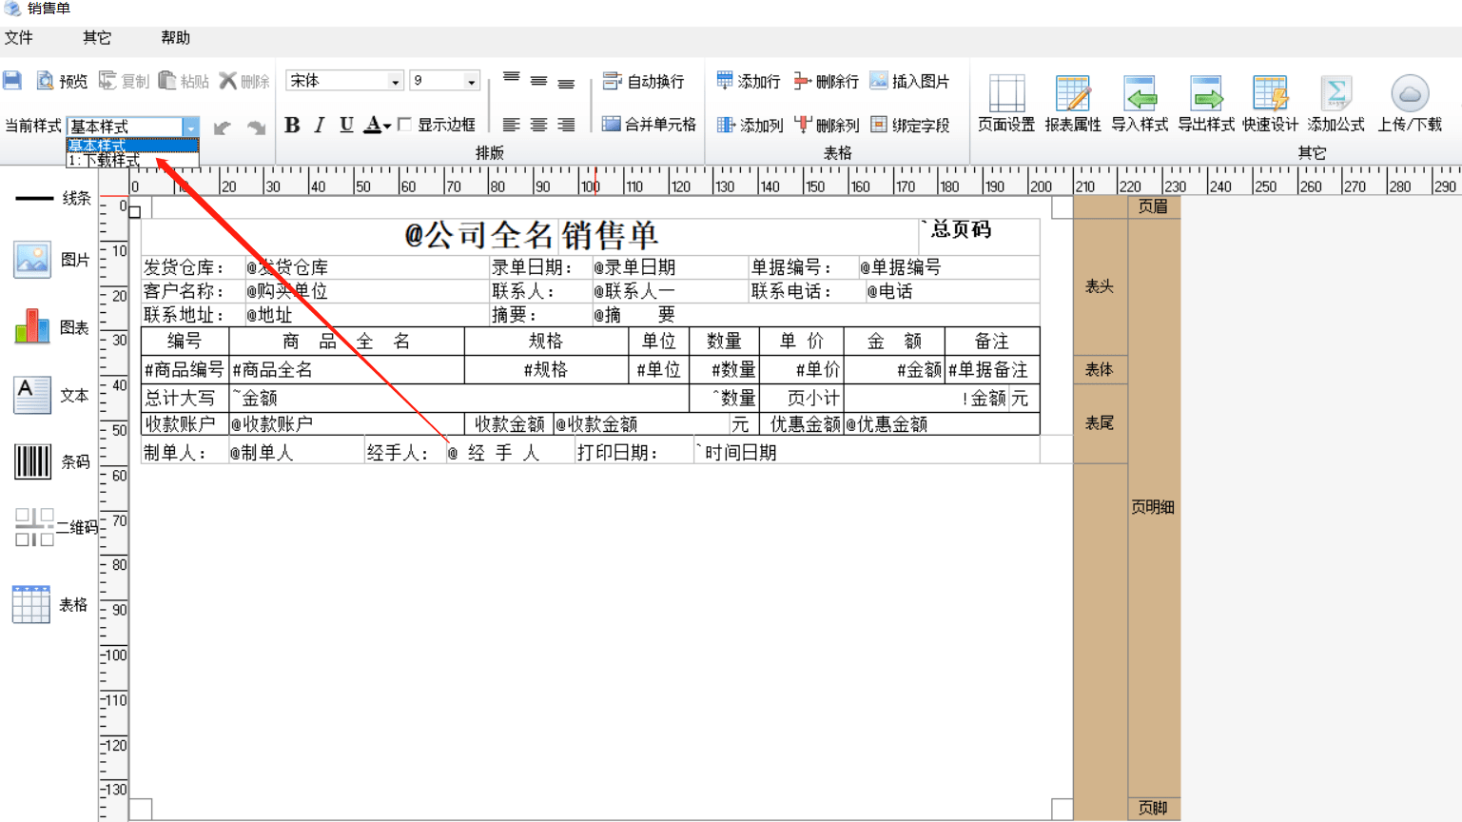Viewport: 1462px width, 822px height.
Task: Select 1:下载样式 in the style list
Action: click(x=132, y=161)
